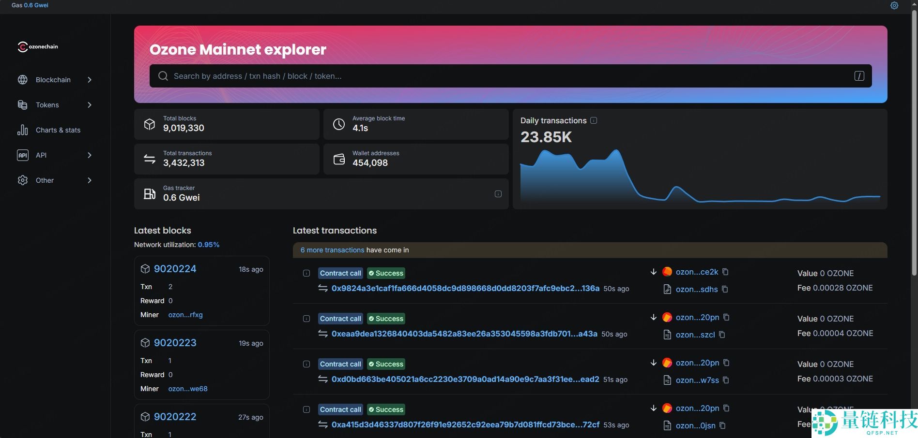Open transaction 0xa415d3d46337...72cf

coord(465,424)
